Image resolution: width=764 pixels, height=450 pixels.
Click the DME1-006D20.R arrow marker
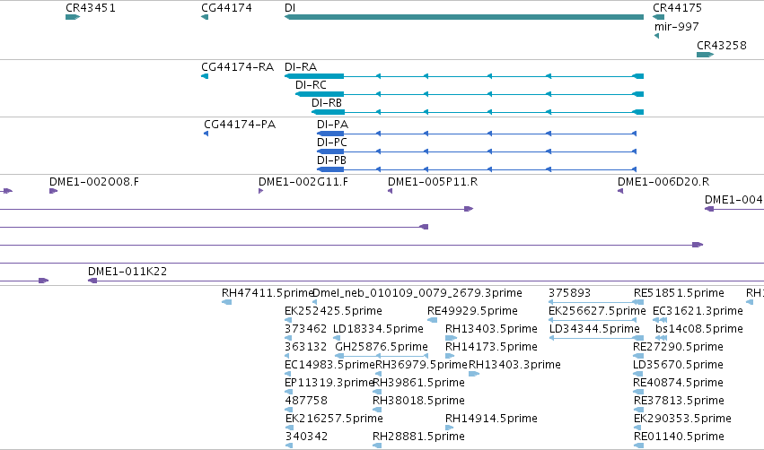click(x=620, y=191)
